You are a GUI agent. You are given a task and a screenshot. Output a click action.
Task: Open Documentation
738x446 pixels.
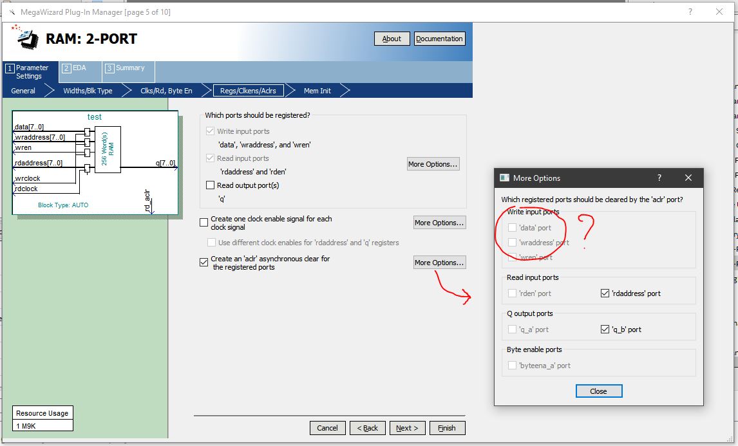click(x=440, y=39)
